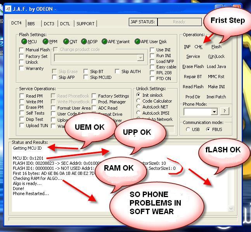Tick the Upload TUN checkbox
This screenshot has width=251, height=232.
(22, 126)
